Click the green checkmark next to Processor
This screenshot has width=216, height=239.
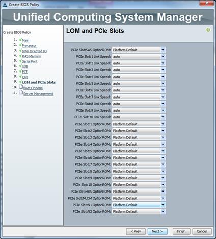point(20,45)
